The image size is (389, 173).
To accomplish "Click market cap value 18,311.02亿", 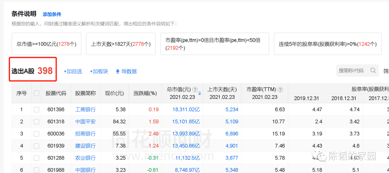I will [186, 110].
